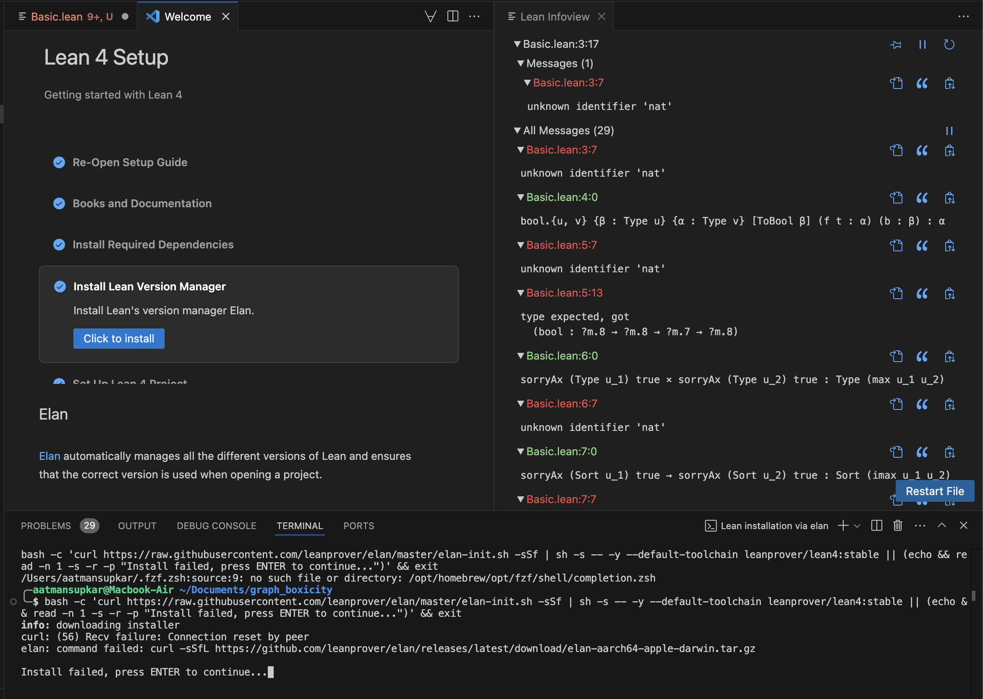The height and width of the screenshot is (699, 983).
Task: Pin the Basic.lean:3:17 position in Infoview
Action: click(896, 44)
